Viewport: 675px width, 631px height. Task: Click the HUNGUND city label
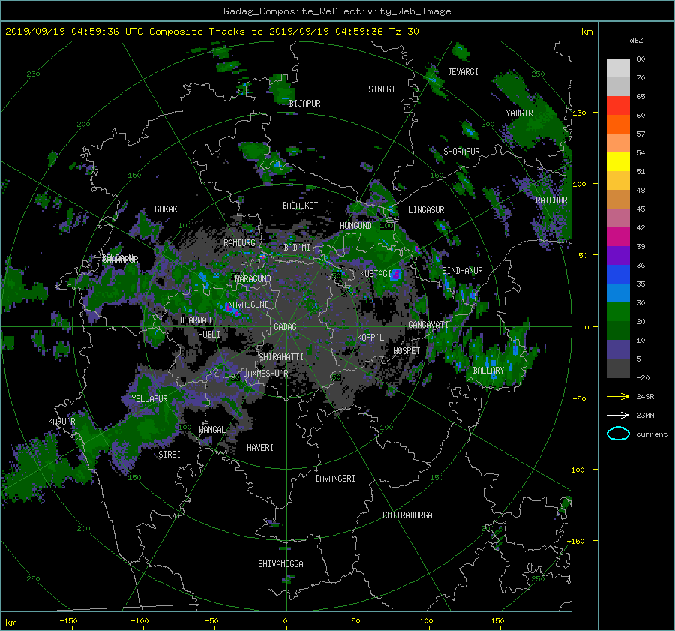click(x=355, y=226)
